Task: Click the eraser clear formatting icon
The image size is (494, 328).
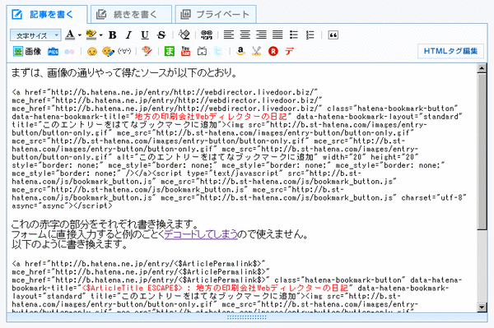Action: [184, 35]
